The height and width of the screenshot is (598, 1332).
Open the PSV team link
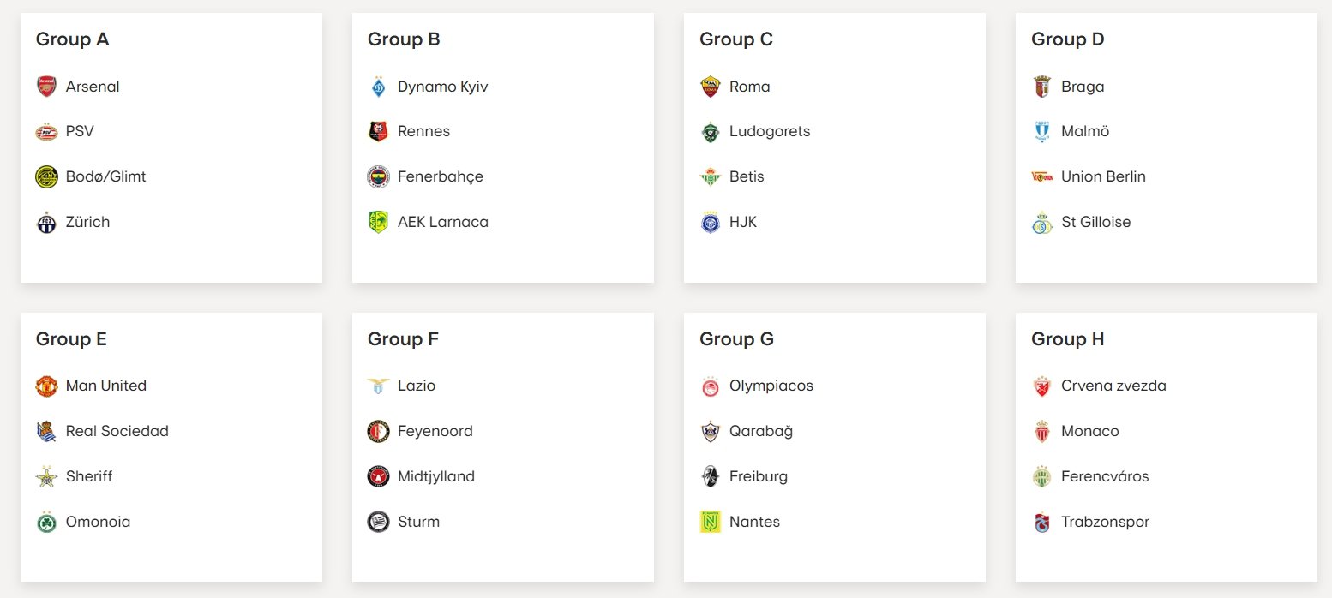[80, 131]
